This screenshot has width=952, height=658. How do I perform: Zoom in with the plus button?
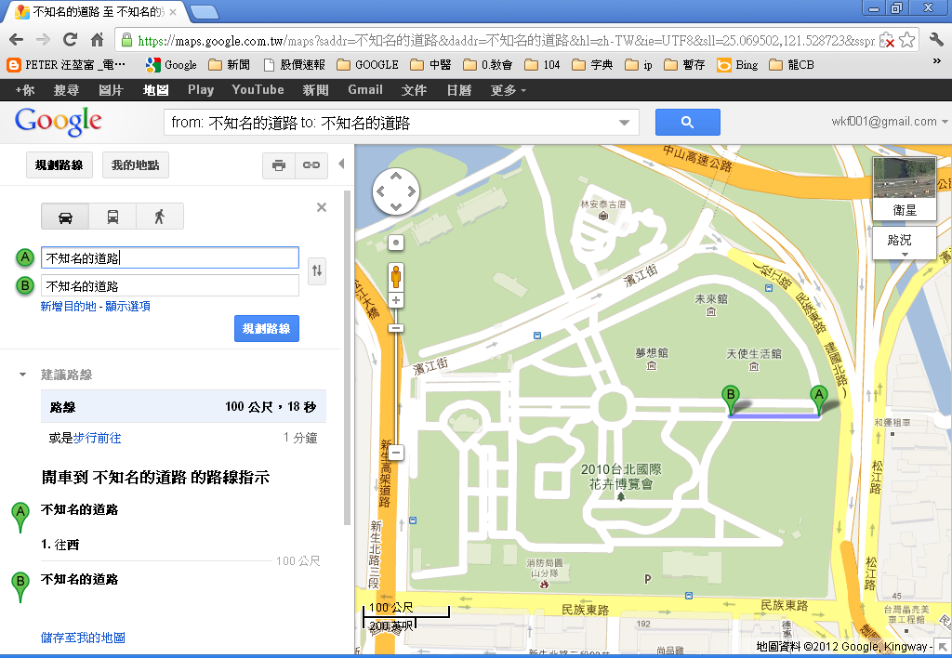tap(396, 300)
